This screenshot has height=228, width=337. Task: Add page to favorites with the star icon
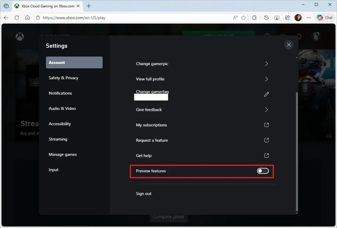click(243, 18)
